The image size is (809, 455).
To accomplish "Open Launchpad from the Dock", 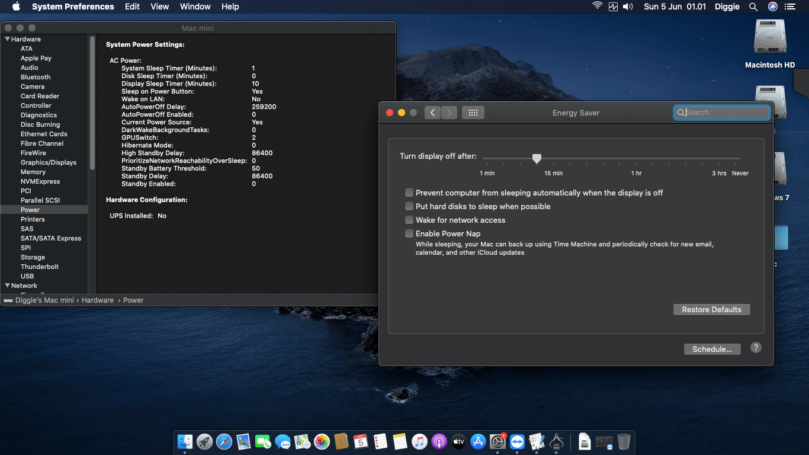I will [x=205, y=441].
